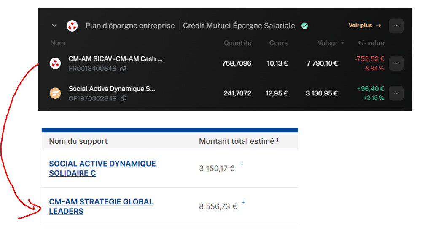Click the Quantité column header
433x238 pixels.
pyautogui.click(x=237, y=43)
